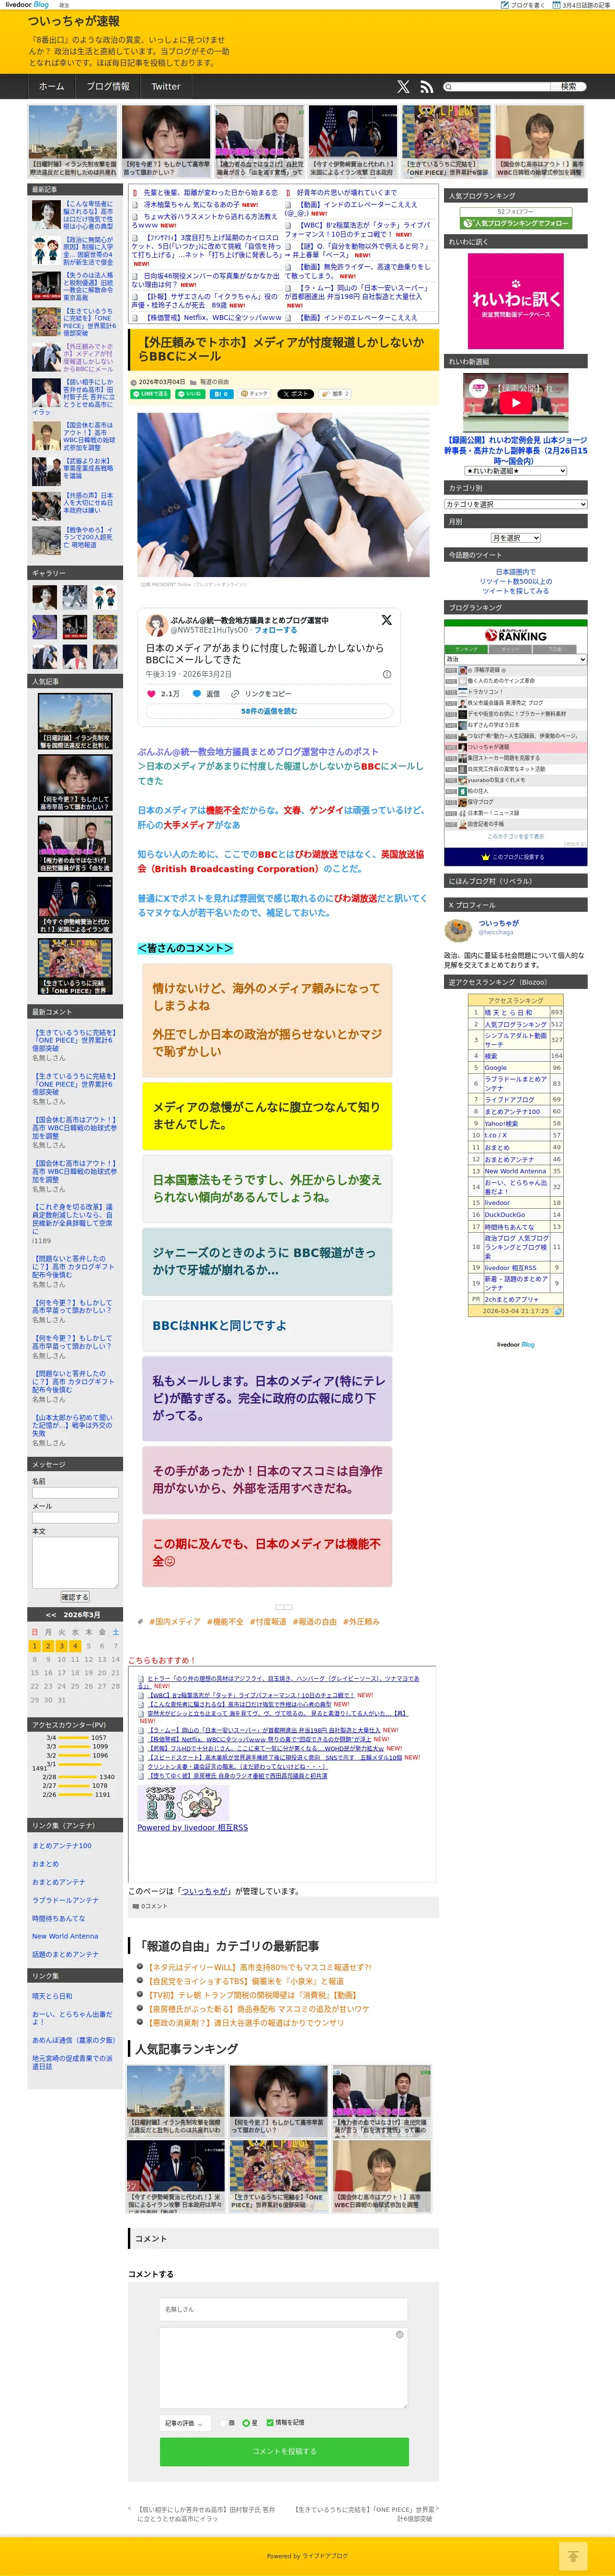Viewport: 615px width, 2576px height.
Task: Click the '本文' message textarea
Action: tap(75, 1562)
